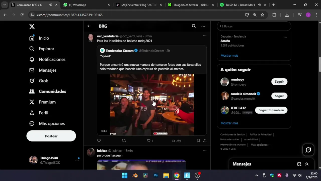Open ThiagoJSOK account menu dots
Viewport: 321px width, 181px height.
click(77, 160)
